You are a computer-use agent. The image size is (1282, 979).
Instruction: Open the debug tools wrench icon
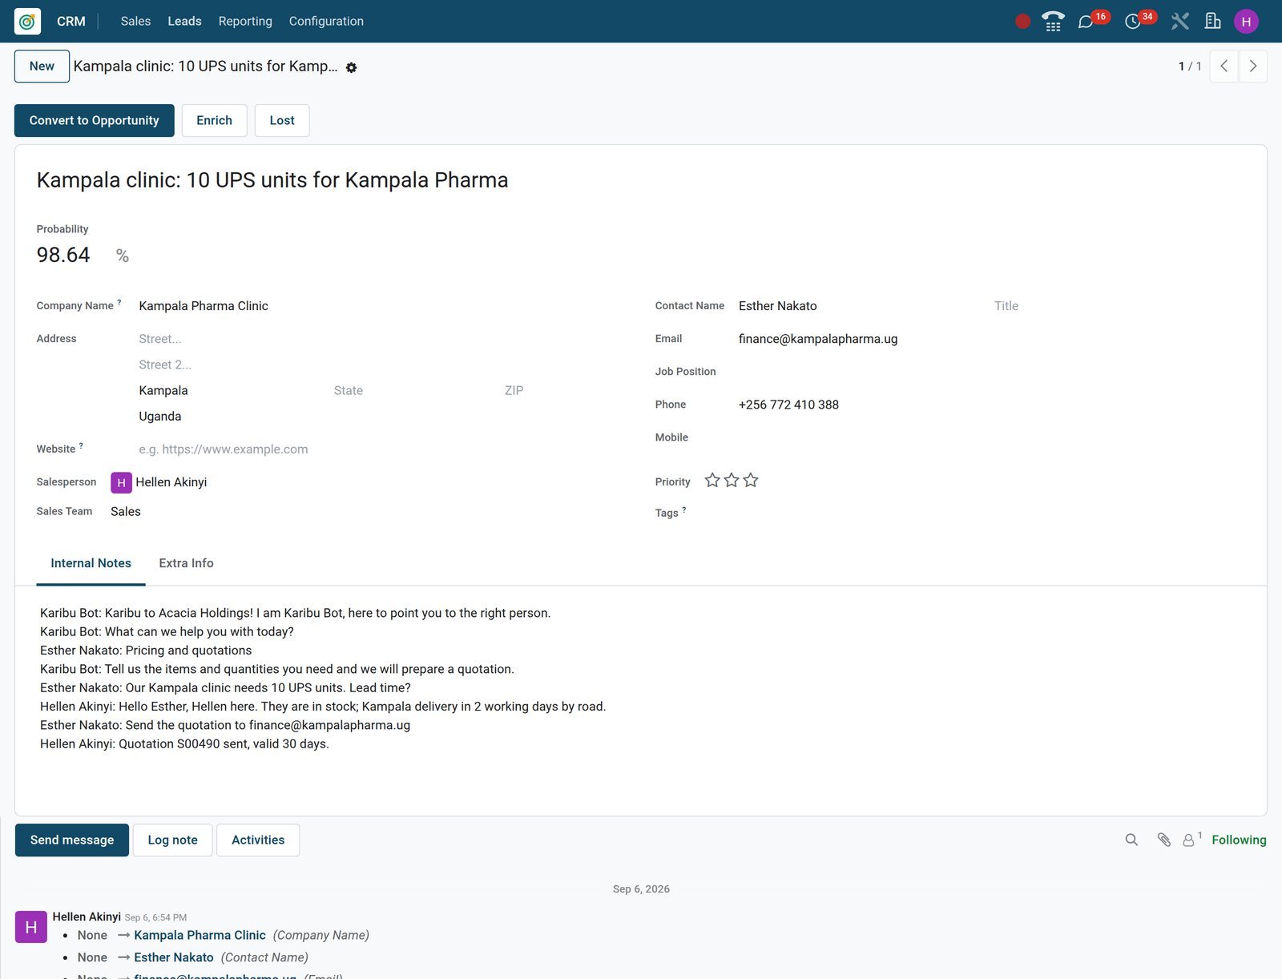[x=1179, y=22]
